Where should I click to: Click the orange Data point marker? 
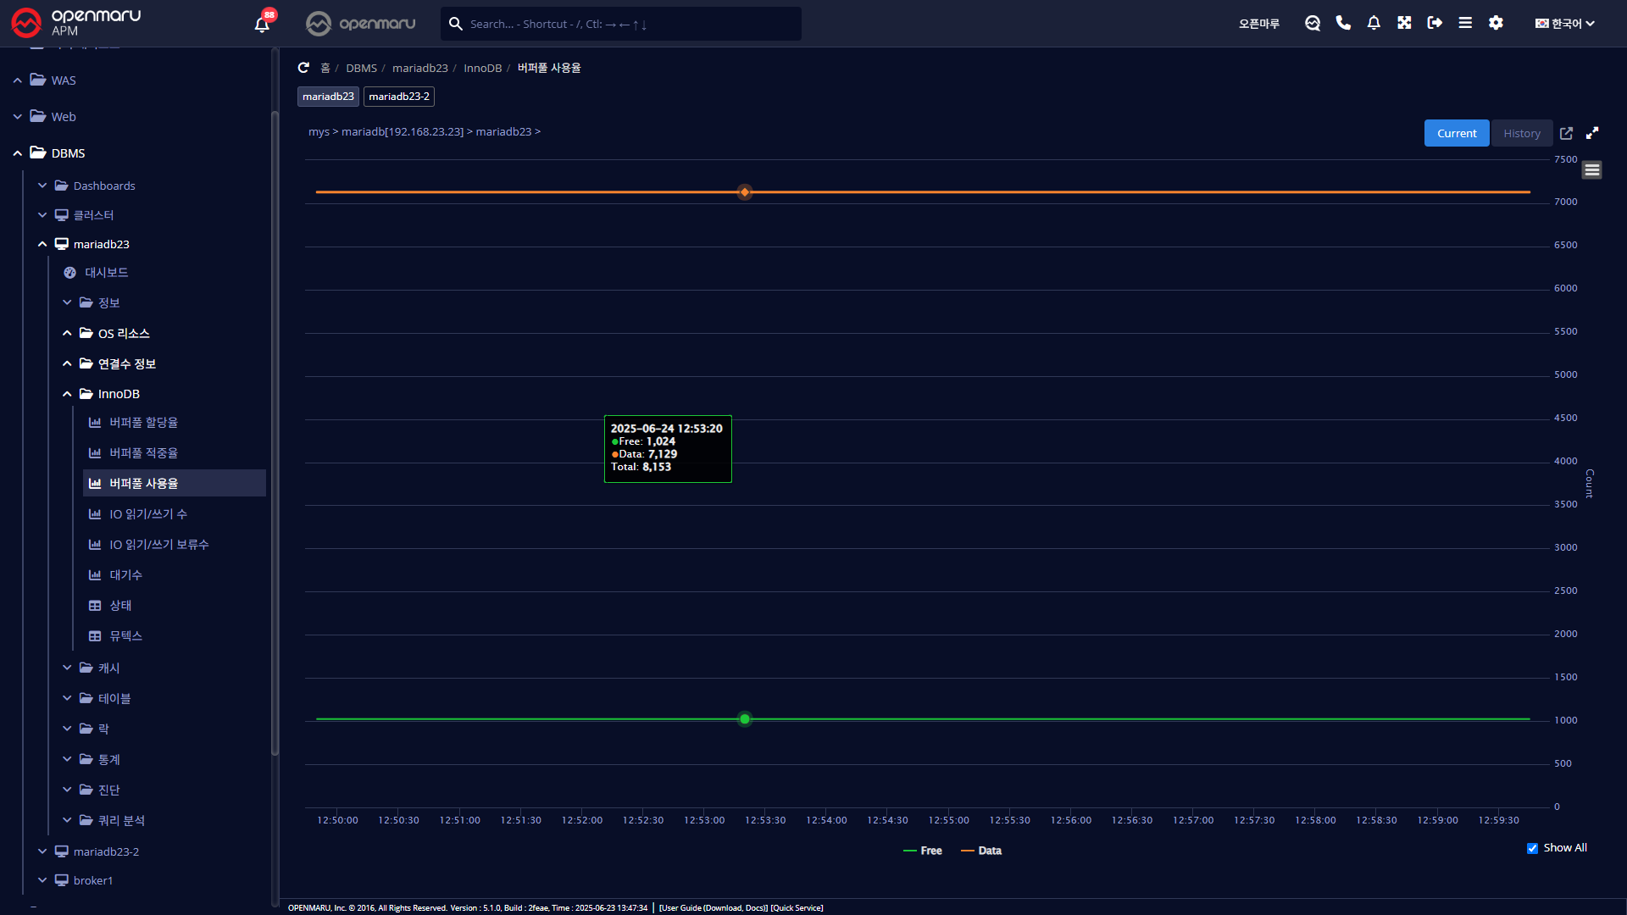pos(745,192)
